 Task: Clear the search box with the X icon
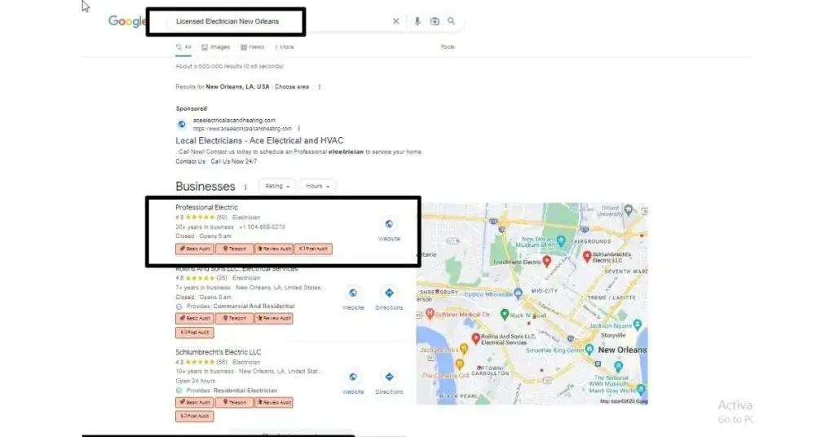395,21
